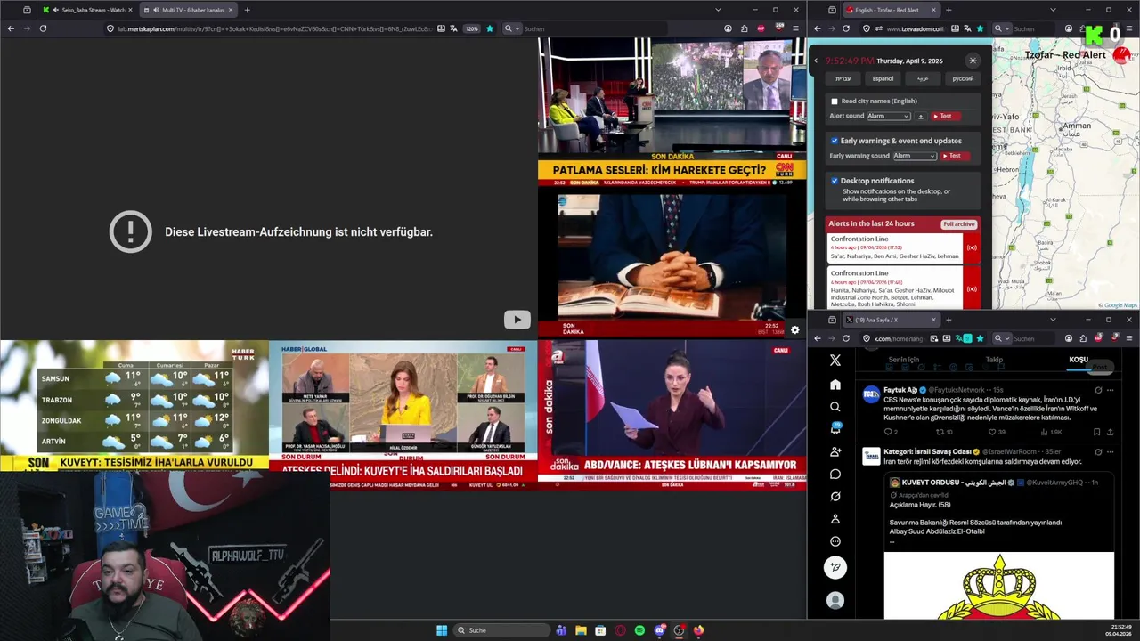This screenshot has width=1140, height=641.
Task: Click Multi TV address bar URL
Action: pos(274,28)
